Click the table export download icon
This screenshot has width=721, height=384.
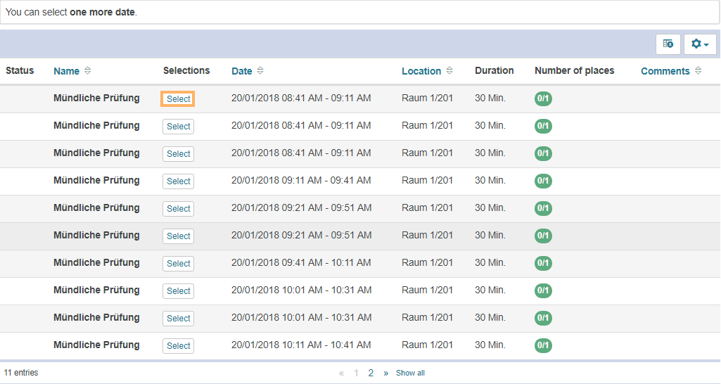tap(668, 44)
